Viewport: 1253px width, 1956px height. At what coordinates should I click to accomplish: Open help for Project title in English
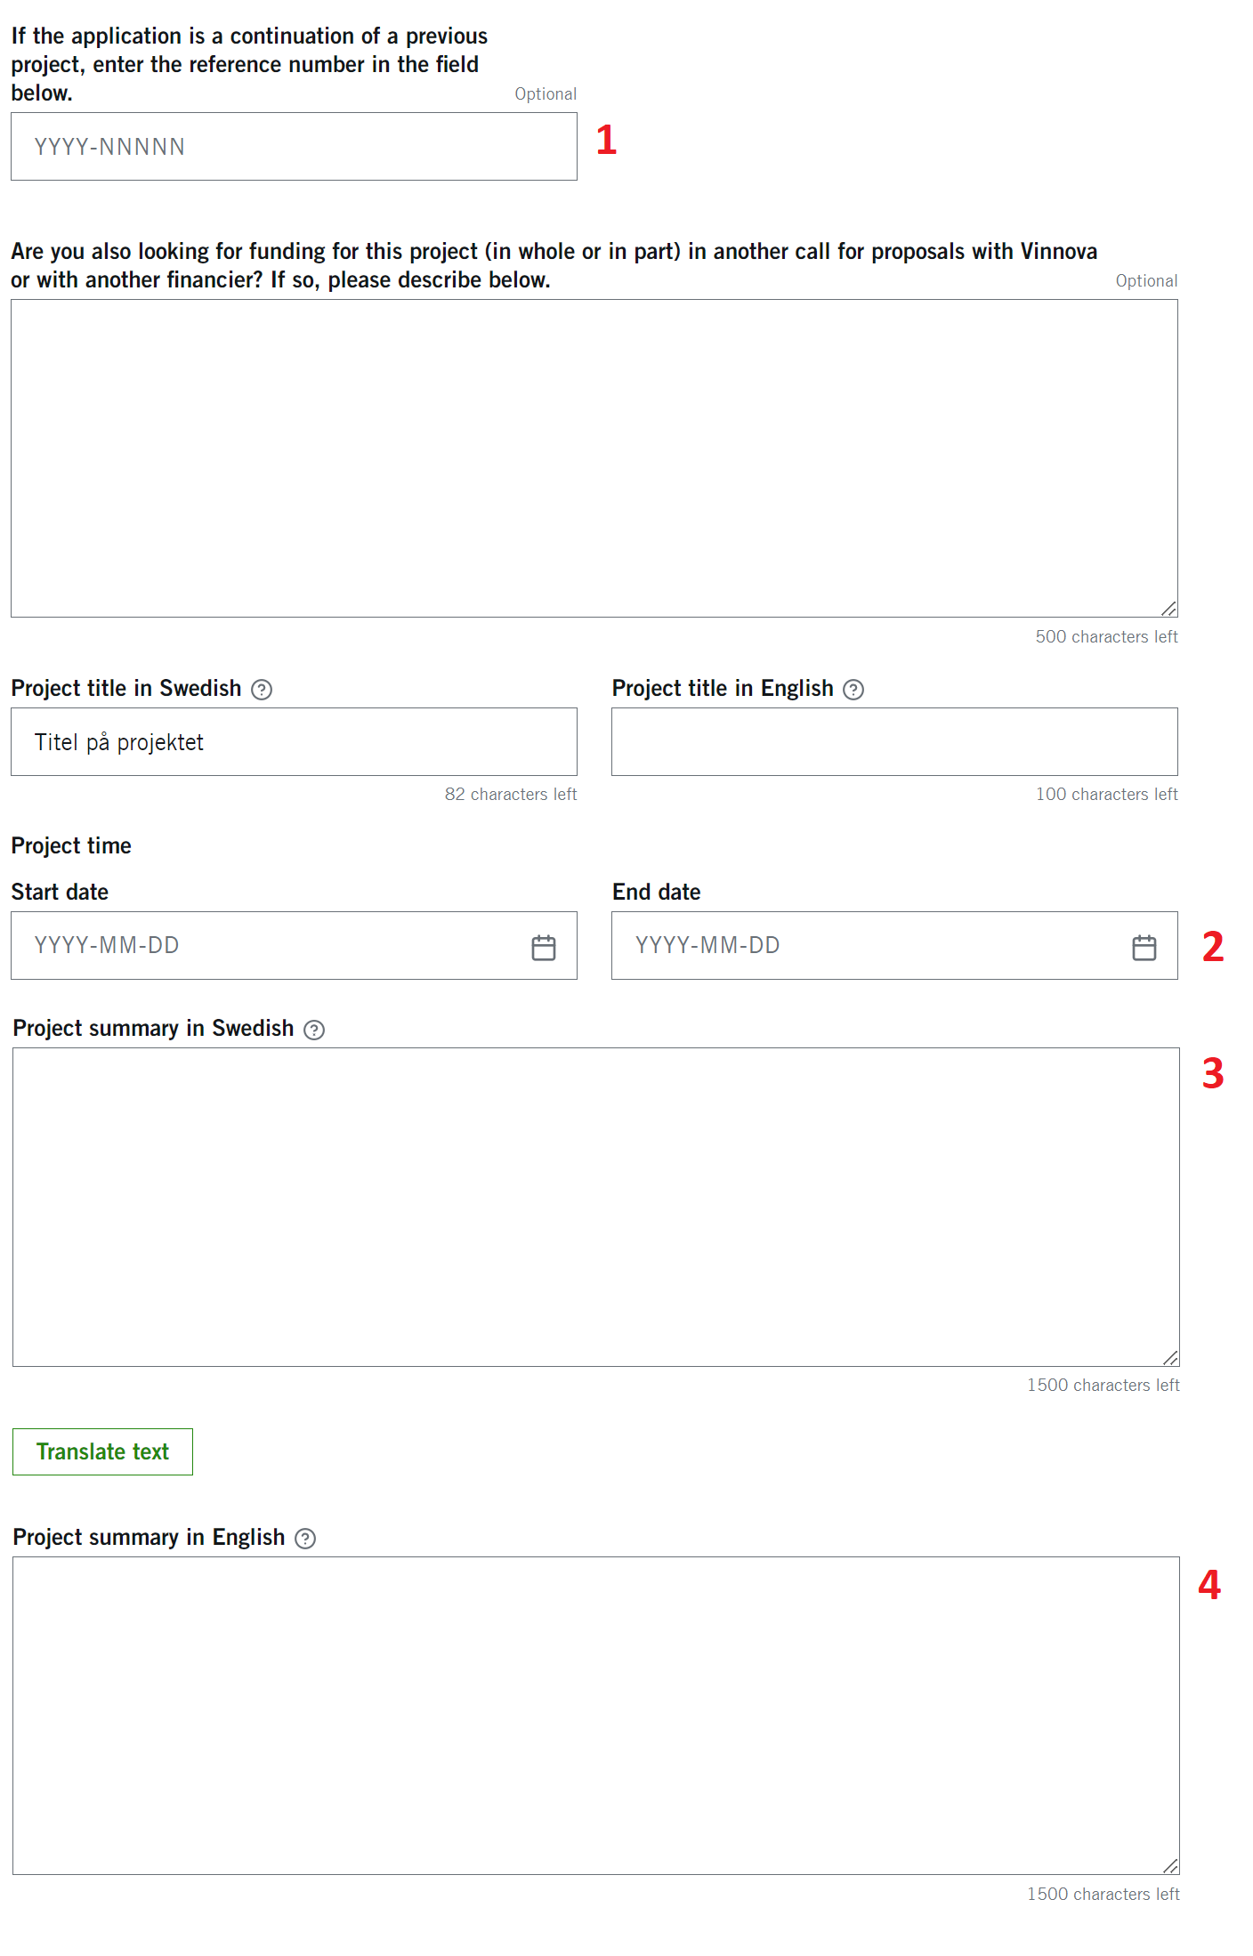coord(853,688)
